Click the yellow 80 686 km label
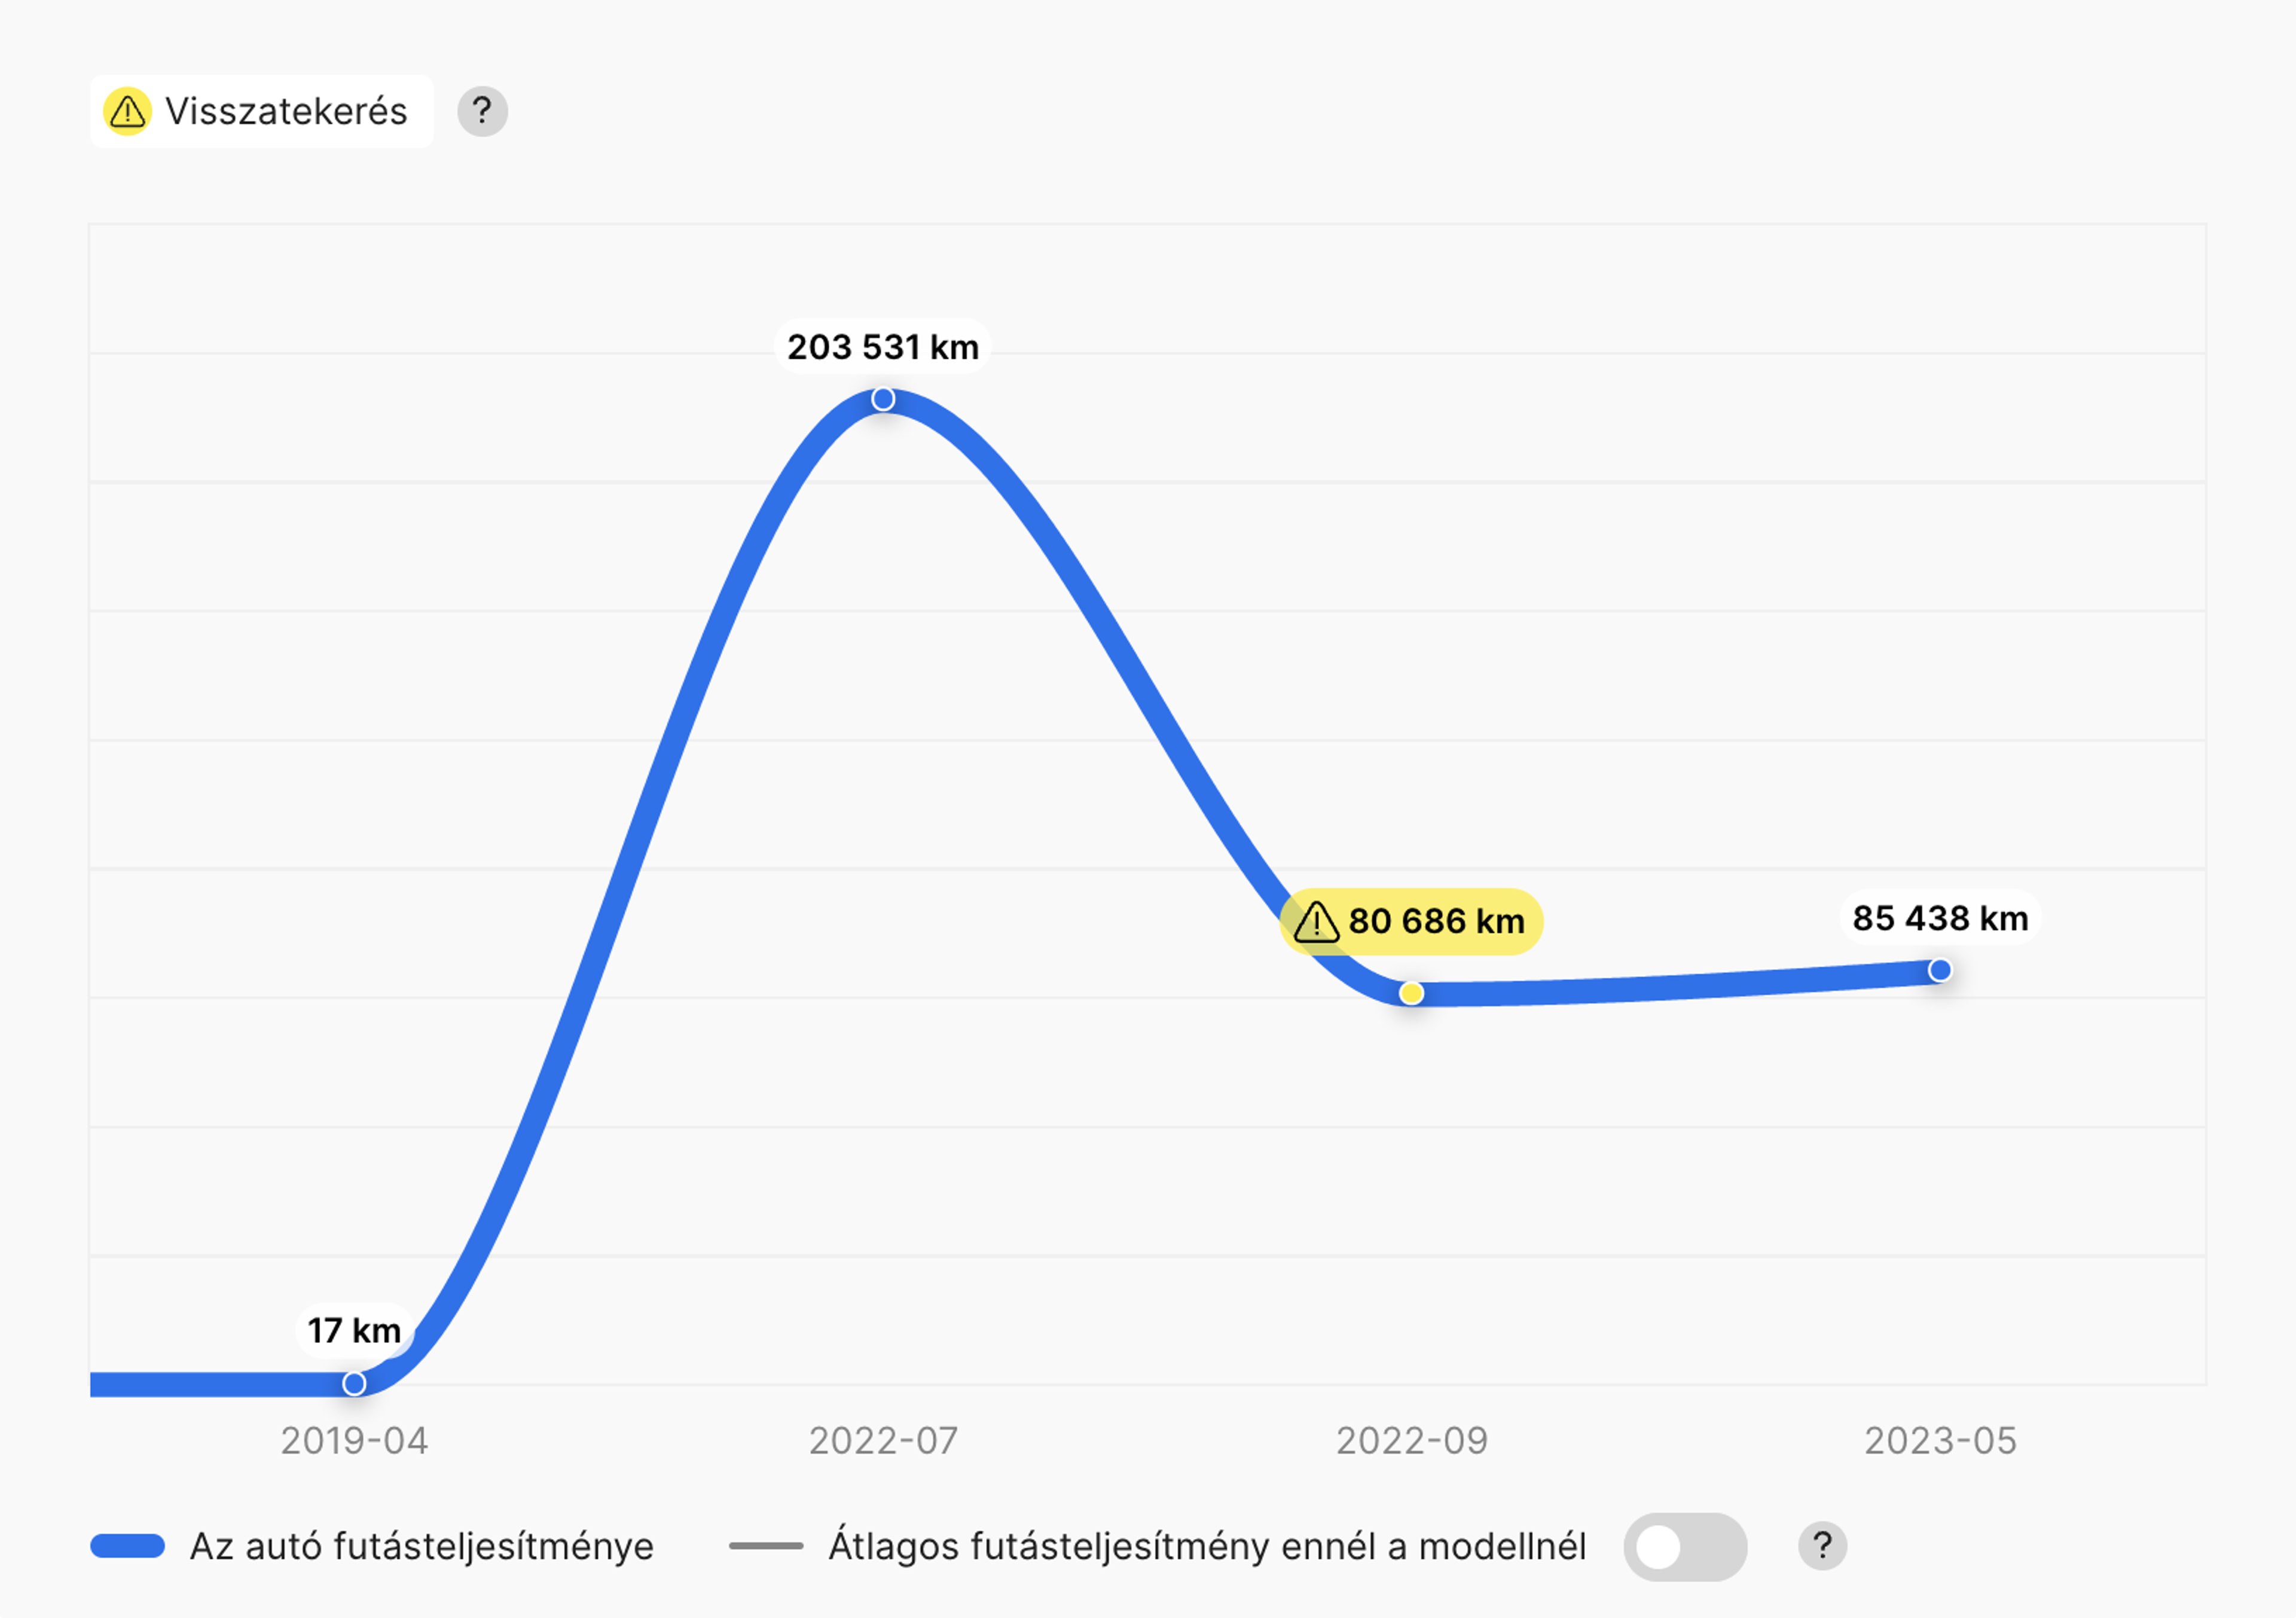The width and height of the screenshot is (2296, 1618). [1411, 921]
